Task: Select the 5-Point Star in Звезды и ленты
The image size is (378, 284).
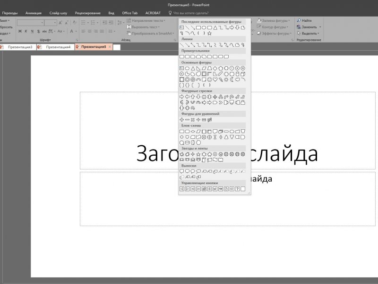Action: (198, 154)
